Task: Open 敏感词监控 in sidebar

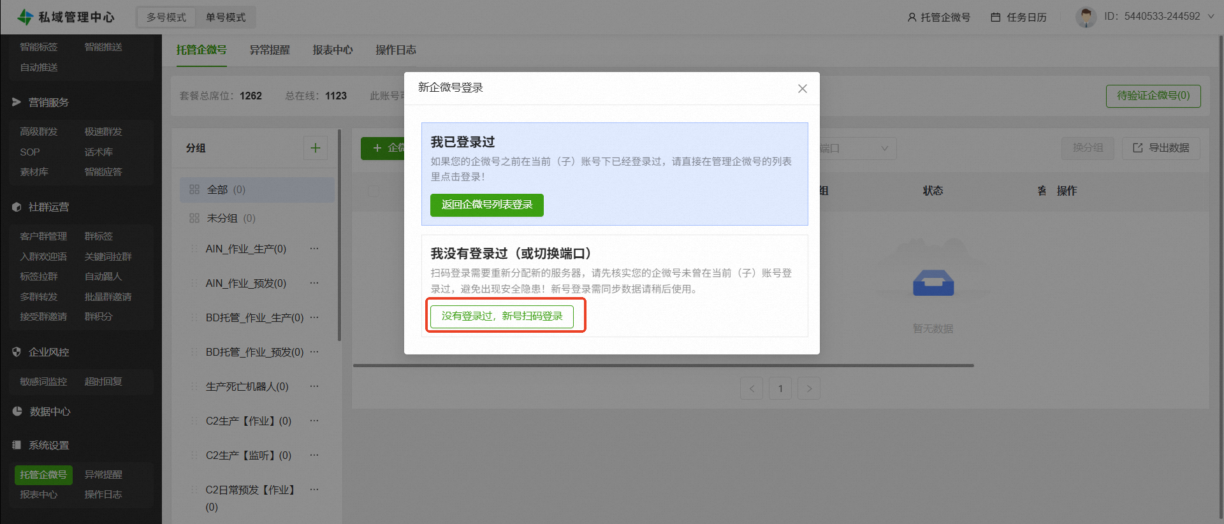Action: click(43, 382)
